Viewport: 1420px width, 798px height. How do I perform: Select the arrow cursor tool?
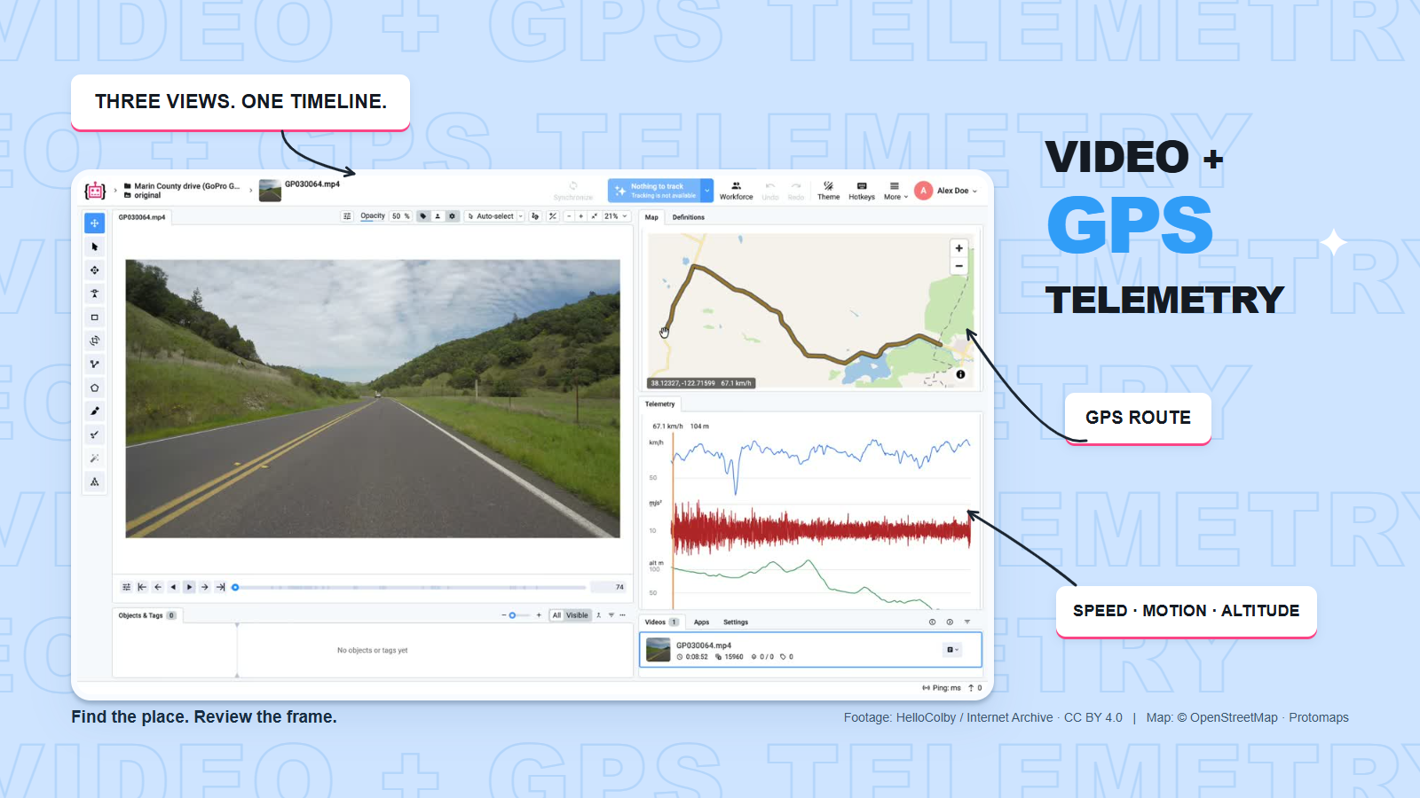point(94,246)
